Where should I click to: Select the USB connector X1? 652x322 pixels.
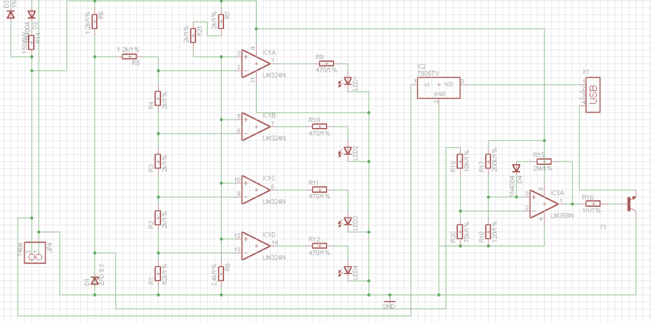pos(593,95)
